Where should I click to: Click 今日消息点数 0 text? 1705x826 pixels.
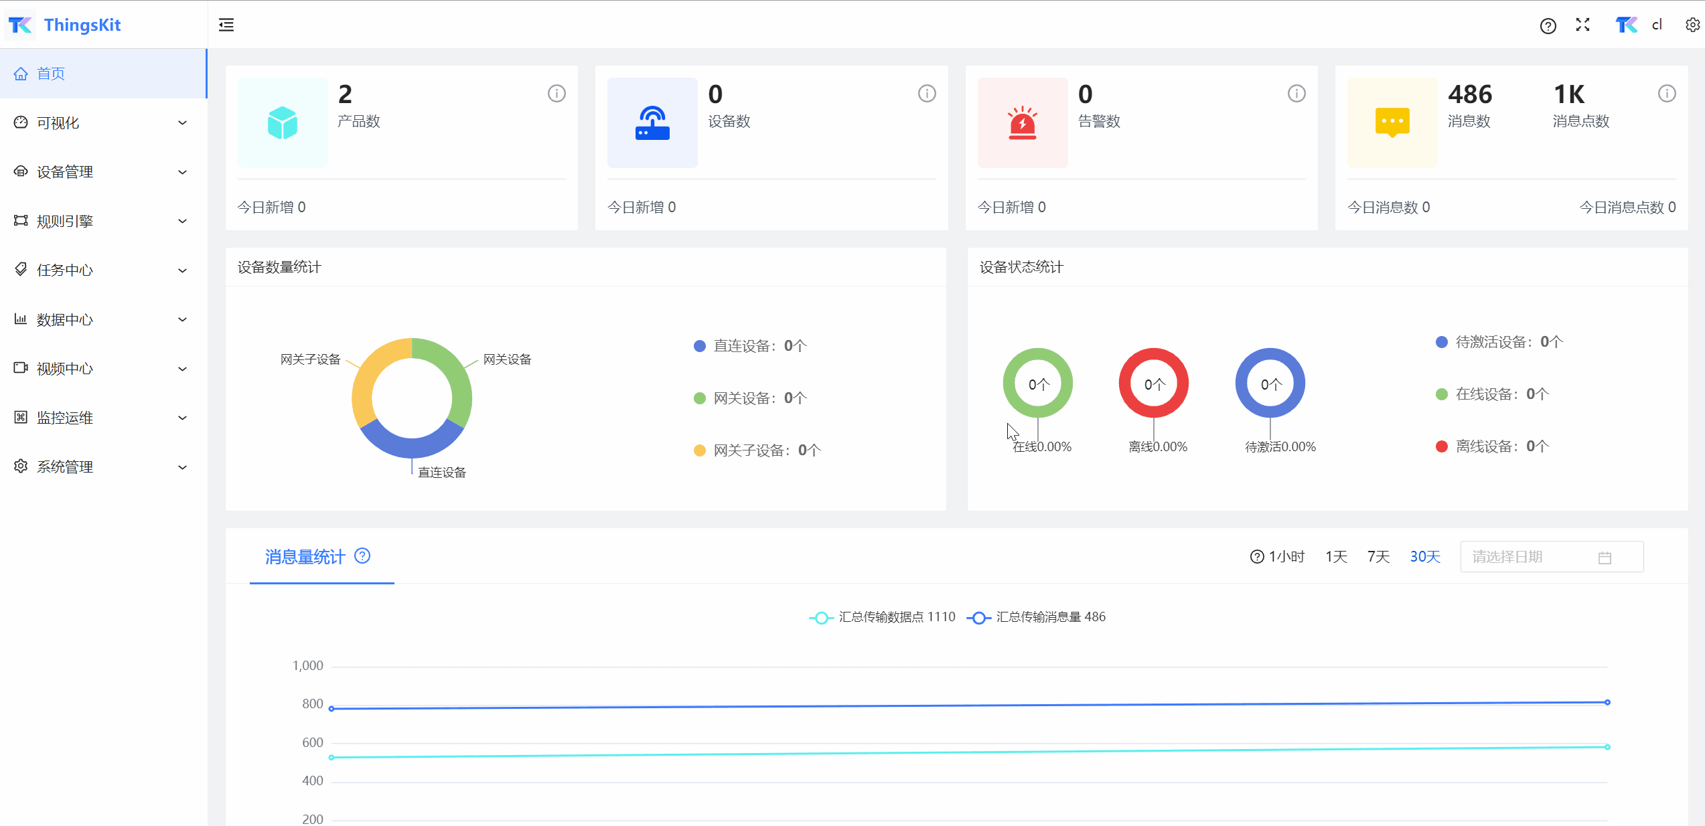pyautogui.click(x=1628, y=208)
